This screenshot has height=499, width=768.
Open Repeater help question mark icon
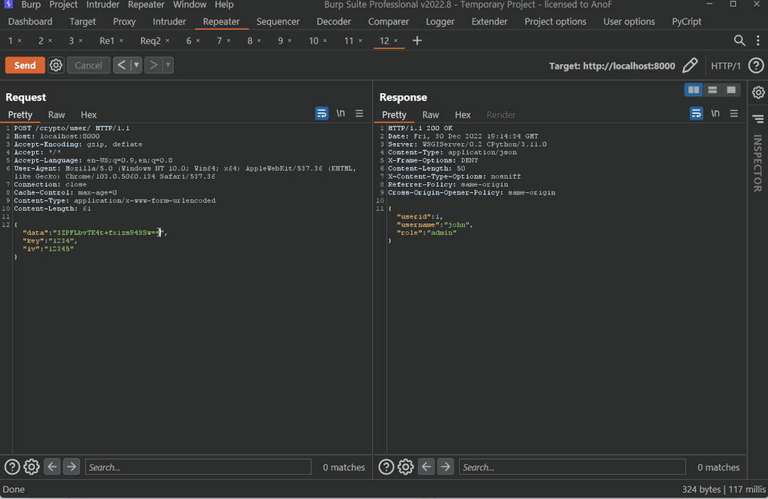click(756, 65)
